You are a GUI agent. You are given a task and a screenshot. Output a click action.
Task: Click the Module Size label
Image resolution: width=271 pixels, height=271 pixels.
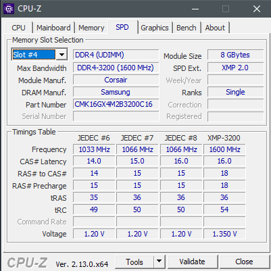[182, 56]
